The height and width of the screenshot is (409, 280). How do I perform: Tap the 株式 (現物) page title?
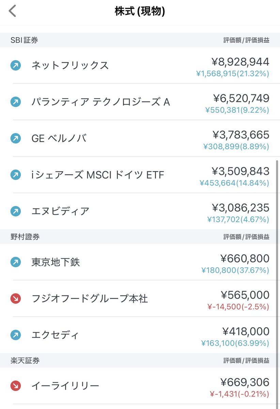(x=140, y=11)
